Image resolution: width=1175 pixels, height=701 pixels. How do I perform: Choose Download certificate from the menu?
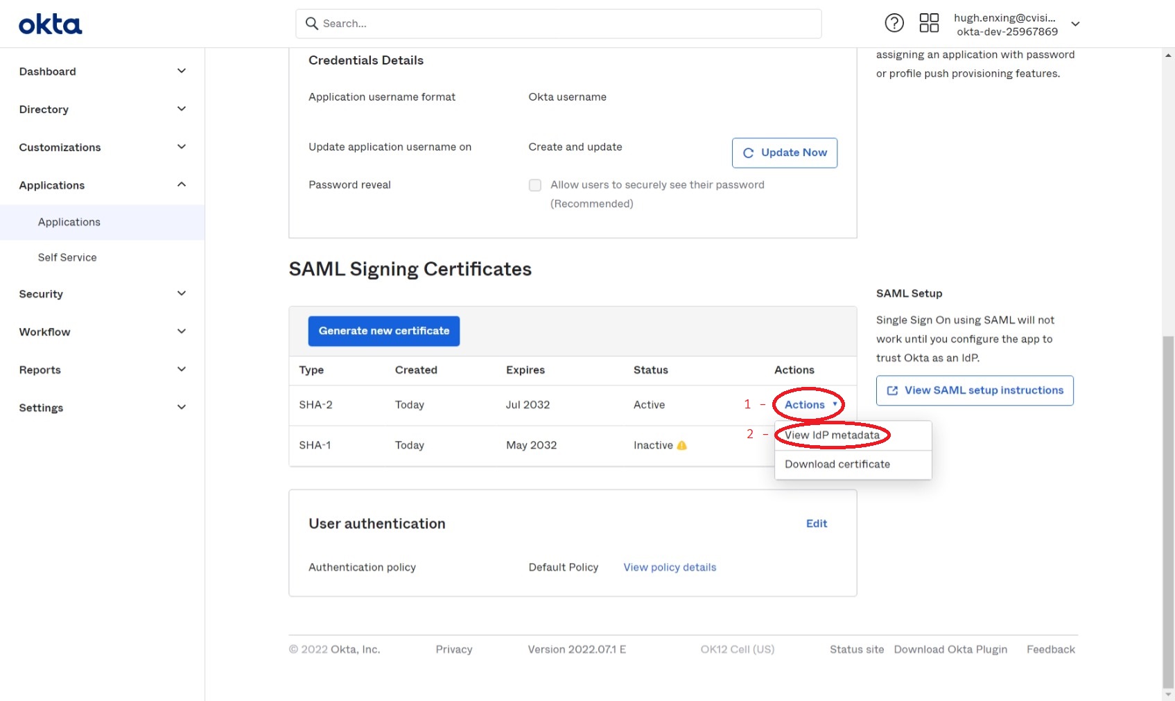(x=837, y=465)
